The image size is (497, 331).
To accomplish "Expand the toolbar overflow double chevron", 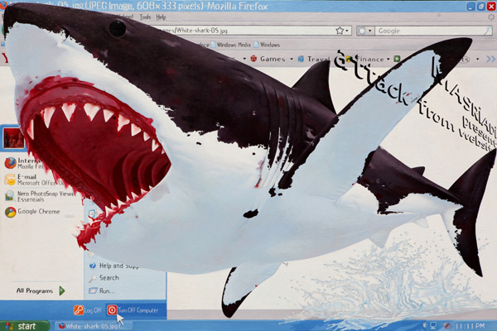I will point(490,59).
